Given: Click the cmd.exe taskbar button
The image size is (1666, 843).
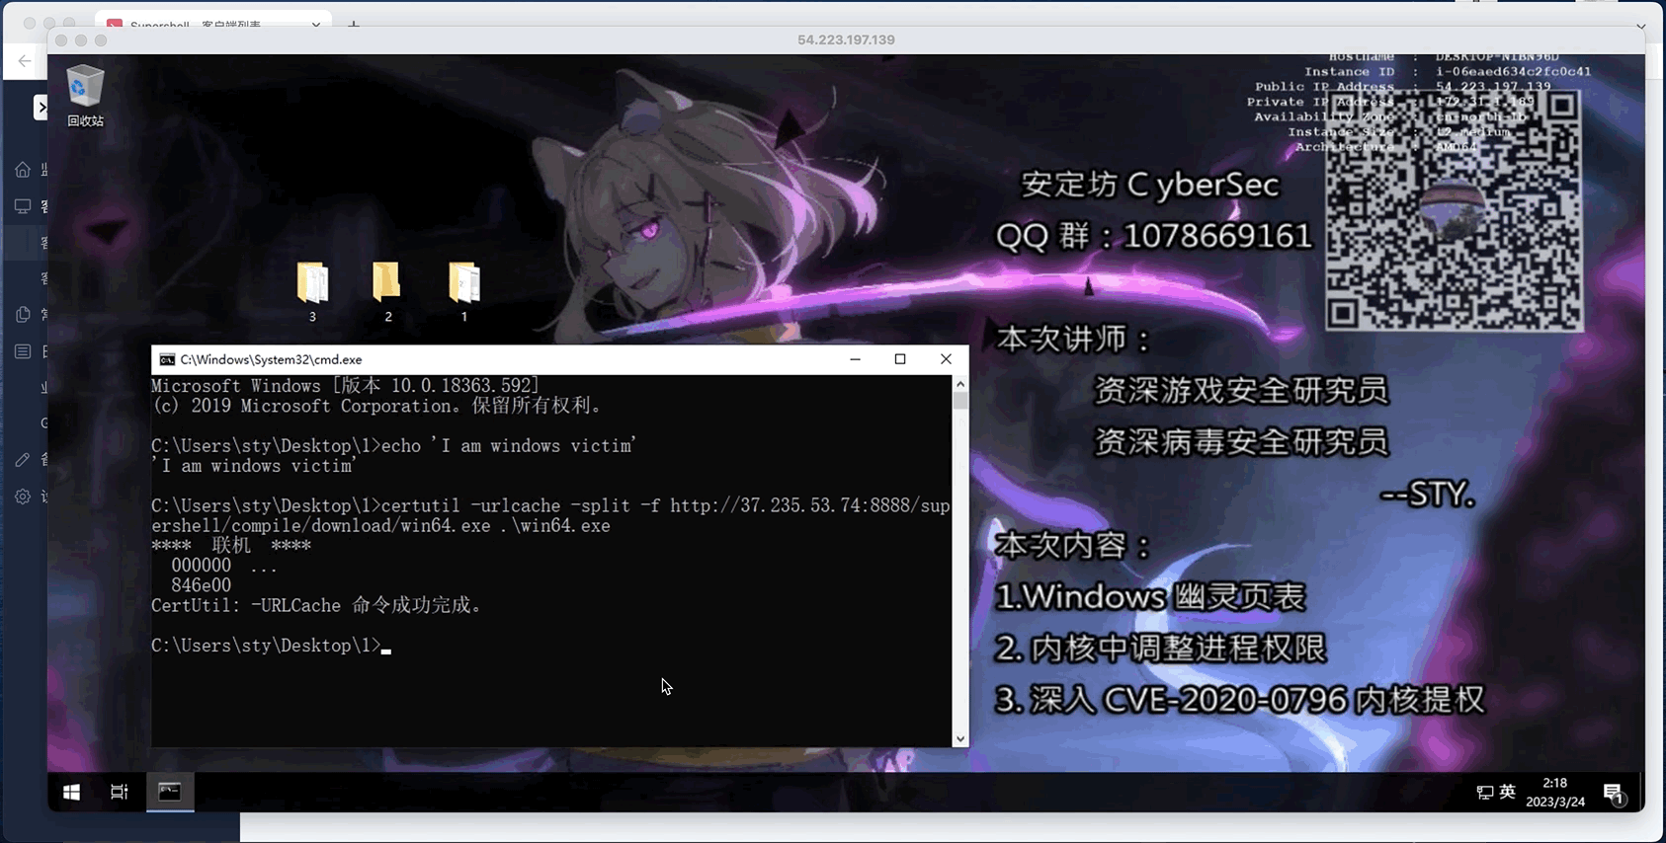Looking at the screenshot, I should click(x=170, y=792).
